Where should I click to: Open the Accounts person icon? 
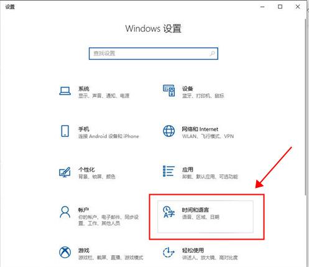(65, 212)
